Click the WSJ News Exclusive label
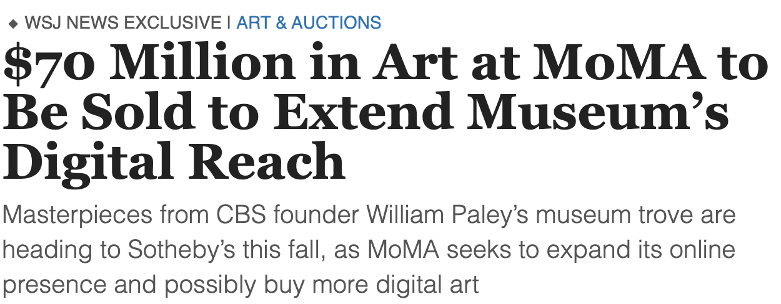 [123, 23]
